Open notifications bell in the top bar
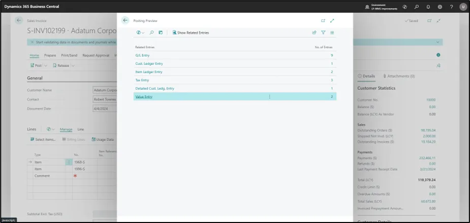470x223 pixels. pyautogui.click(x=428, y=7)
